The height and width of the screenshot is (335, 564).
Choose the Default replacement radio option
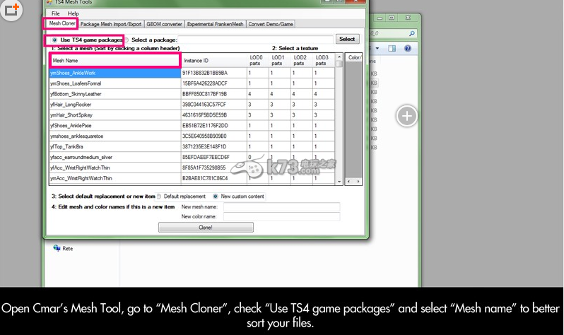[159, 196]
